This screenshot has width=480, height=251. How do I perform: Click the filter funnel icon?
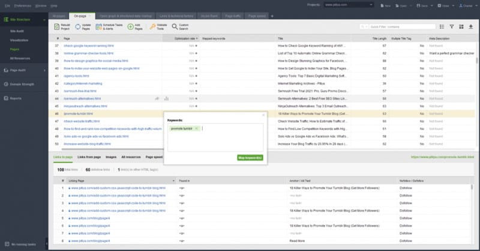tap(451, 27)
